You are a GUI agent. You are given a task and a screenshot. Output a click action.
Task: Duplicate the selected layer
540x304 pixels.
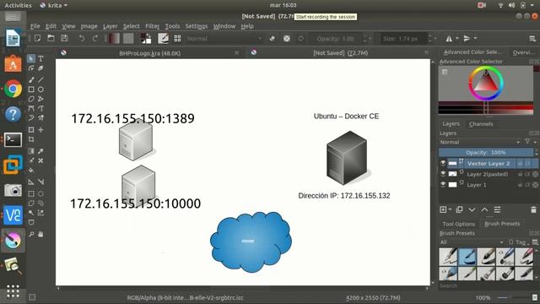pyautogui.click(x=459, y=209)
